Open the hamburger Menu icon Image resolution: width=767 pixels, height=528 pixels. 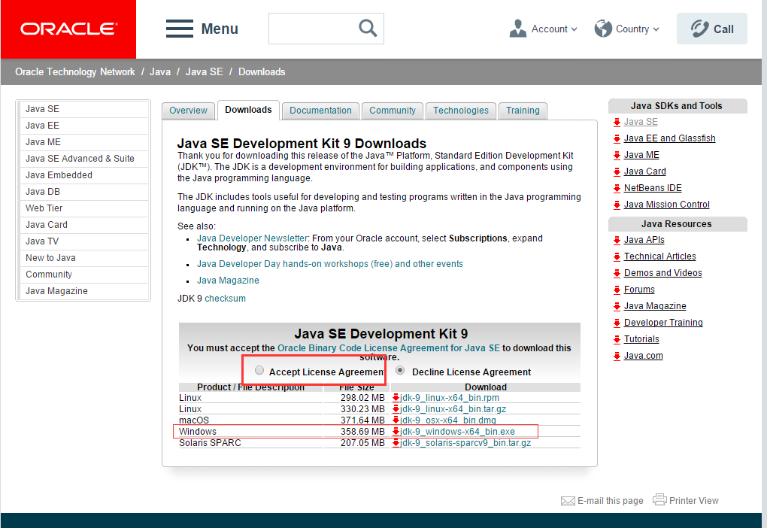[180, 29]
